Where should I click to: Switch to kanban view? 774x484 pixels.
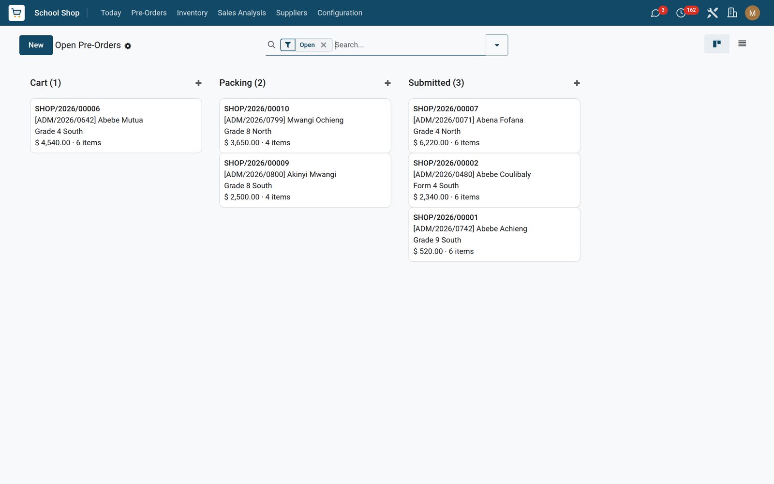pos(717,44)
